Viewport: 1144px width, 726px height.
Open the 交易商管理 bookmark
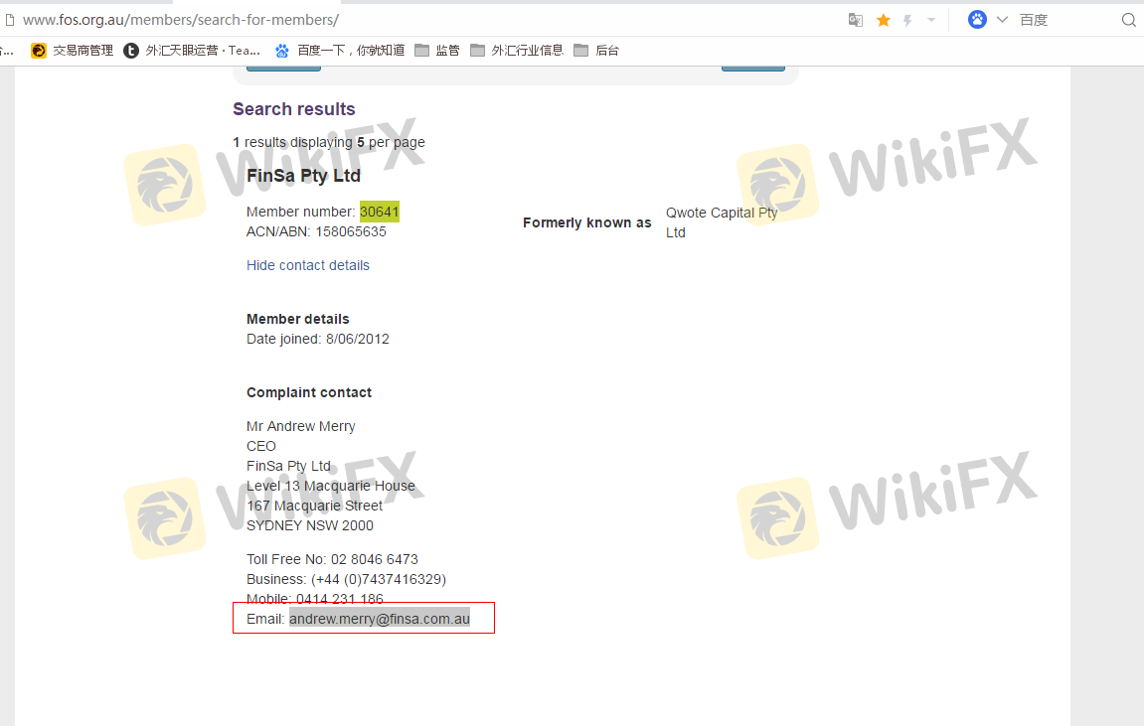coord(73,51)
